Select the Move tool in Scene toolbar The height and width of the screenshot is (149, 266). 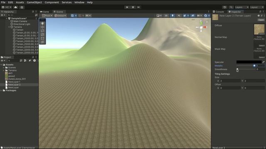[42, 27]
